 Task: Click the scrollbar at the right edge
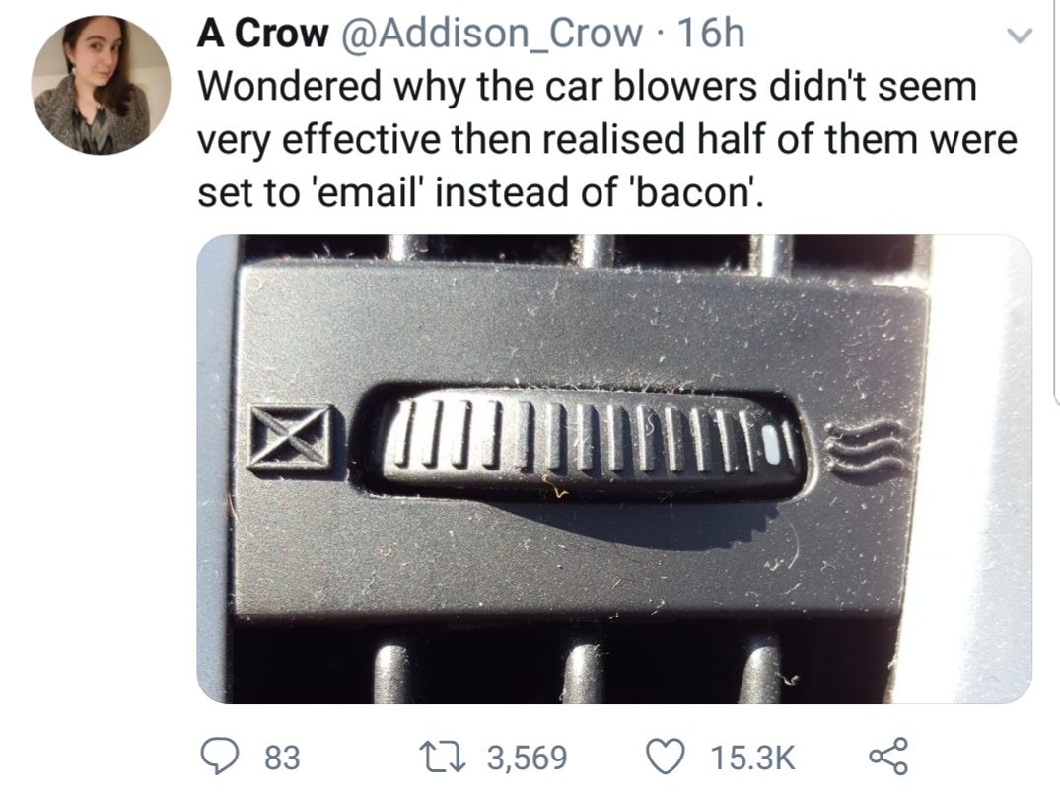coord(1056,203)
